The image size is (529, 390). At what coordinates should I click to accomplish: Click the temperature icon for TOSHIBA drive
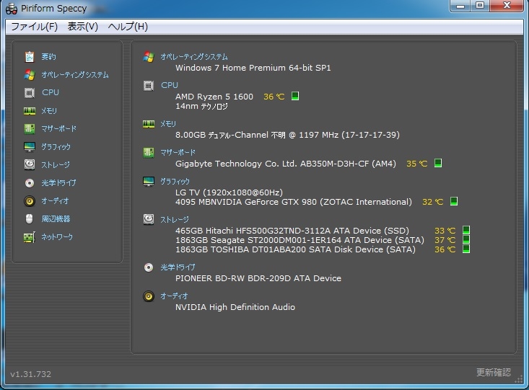point(466,249)
